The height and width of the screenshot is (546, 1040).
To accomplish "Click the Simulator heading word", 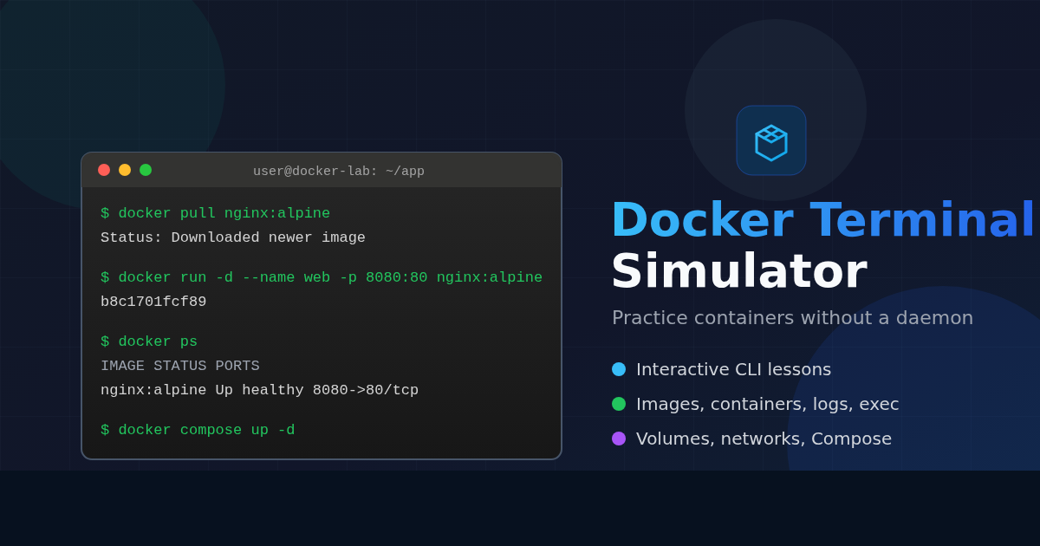I will [x=739, y=270].
